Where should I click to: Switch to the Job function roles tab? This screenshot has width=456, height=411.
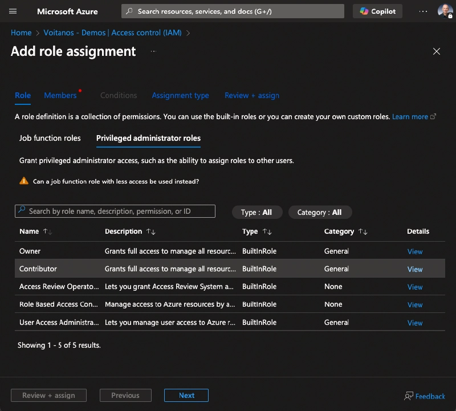(x=50, y=138)
